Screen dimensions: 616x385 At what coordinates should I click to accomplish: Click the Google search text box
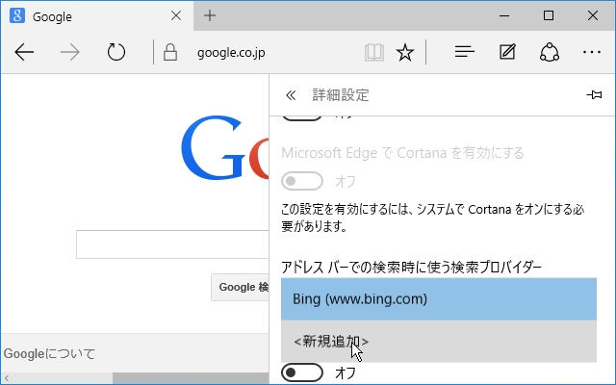click(x=172, y=244)
